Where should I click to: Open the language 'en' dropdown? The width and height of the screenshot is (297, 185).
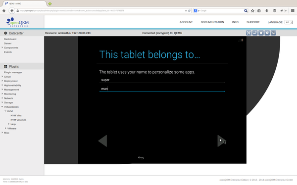(289, 22)
